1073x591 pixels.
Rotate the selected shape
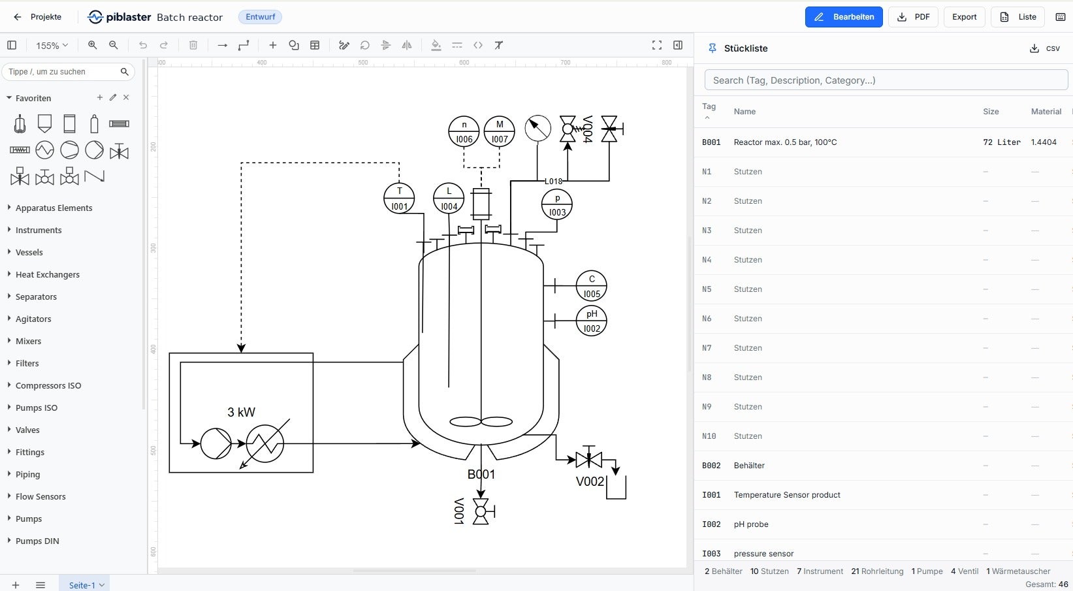[365, 45]
